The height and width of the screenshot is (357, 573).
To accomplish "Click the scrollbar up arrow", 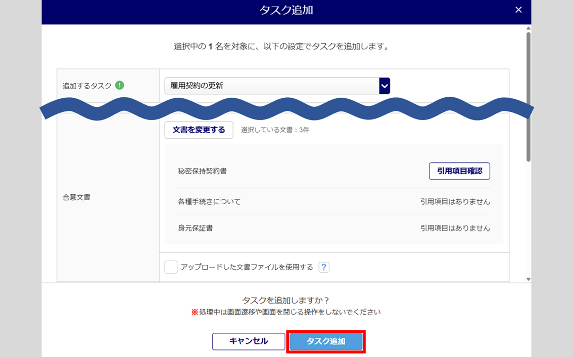I will pyautogui.click(x=528, y=29).
